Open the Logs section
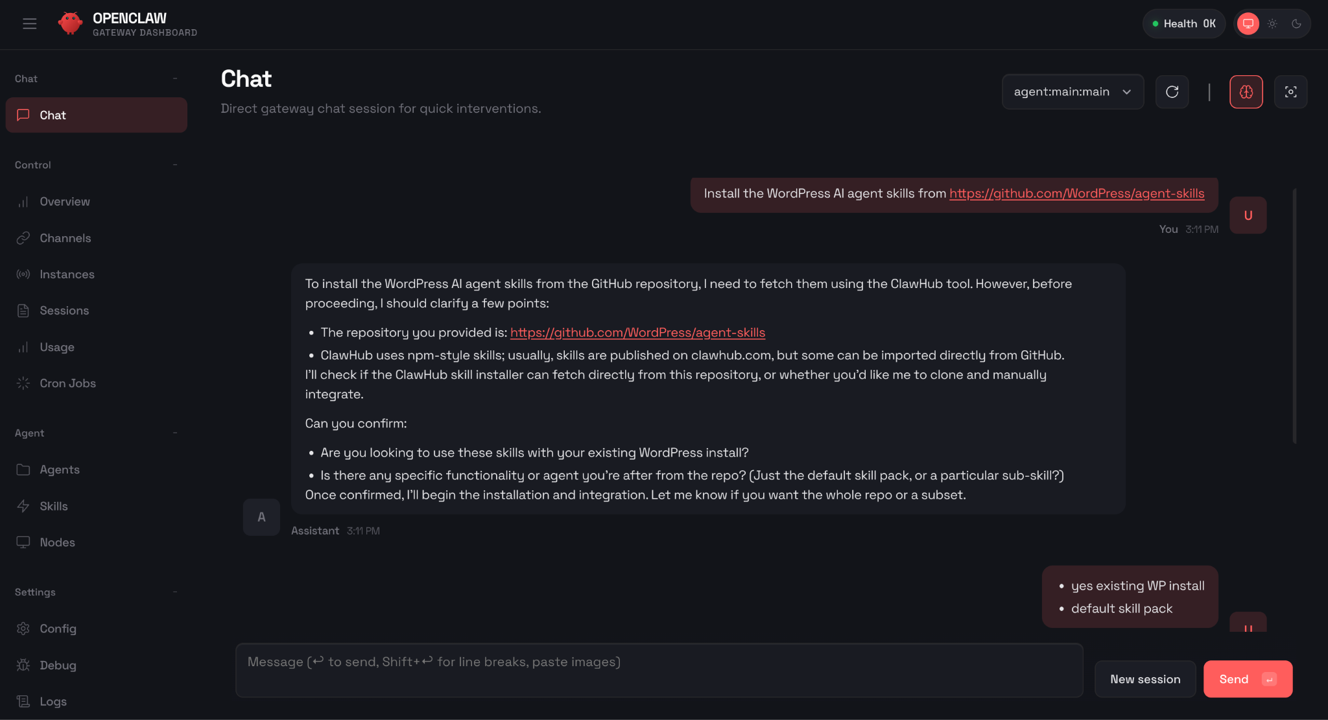 (x=53, y=701)
